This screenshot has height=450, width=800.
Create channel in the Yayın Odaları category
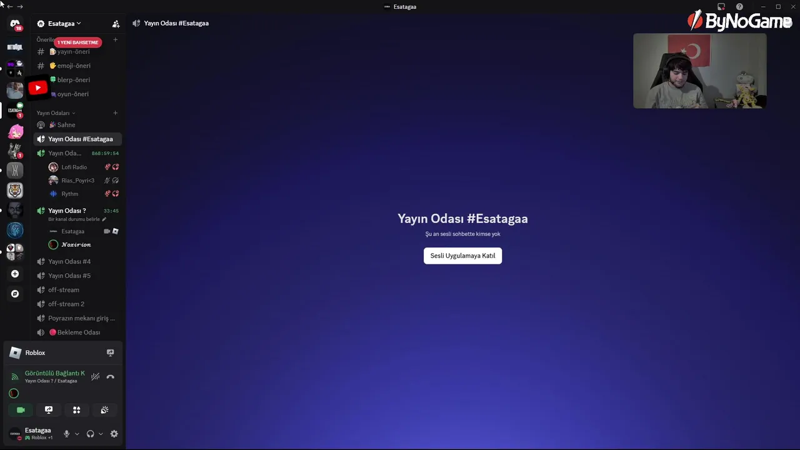115,113
